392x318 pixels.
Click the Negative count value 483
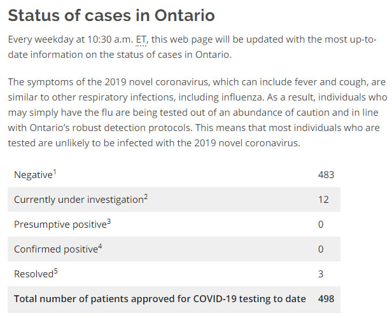[x=326, y=175]
